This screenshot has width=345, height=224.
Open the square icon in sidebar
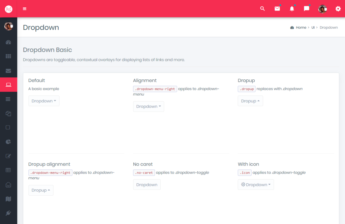point(8,127)
